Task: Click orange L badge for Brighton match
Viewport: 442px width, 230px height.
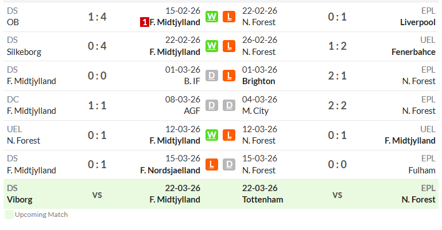Action: (229, 76)
